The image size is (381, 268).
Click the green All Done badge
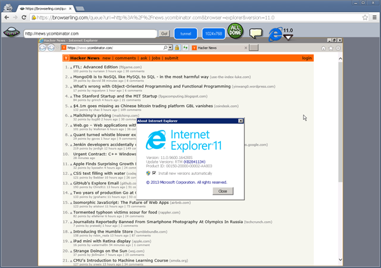(x=235, y=32)
